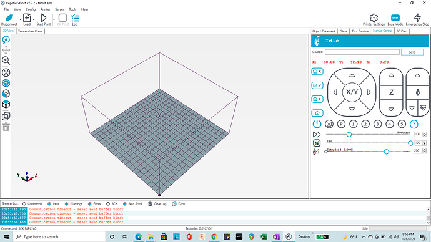The height and width of the screenshot is (242, 431).
Task: Toggle Errors log filter
Action: click(x=94, y=204)
